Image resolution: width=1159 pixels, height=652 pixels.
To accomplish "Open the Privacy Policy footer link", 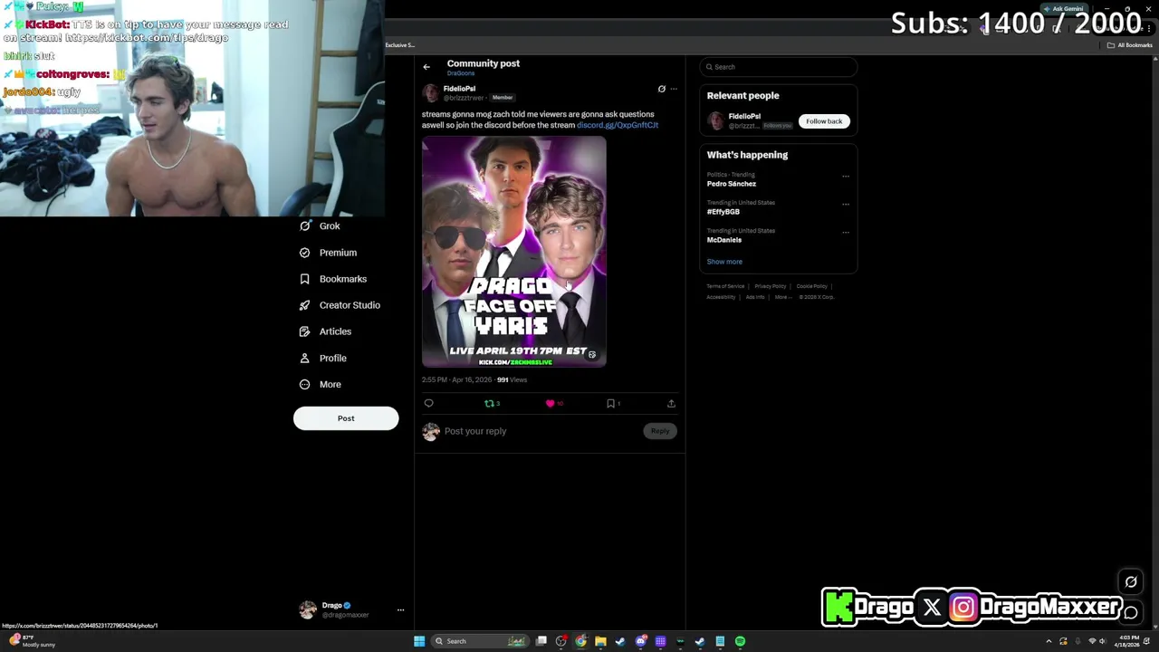I will point(771,286).
